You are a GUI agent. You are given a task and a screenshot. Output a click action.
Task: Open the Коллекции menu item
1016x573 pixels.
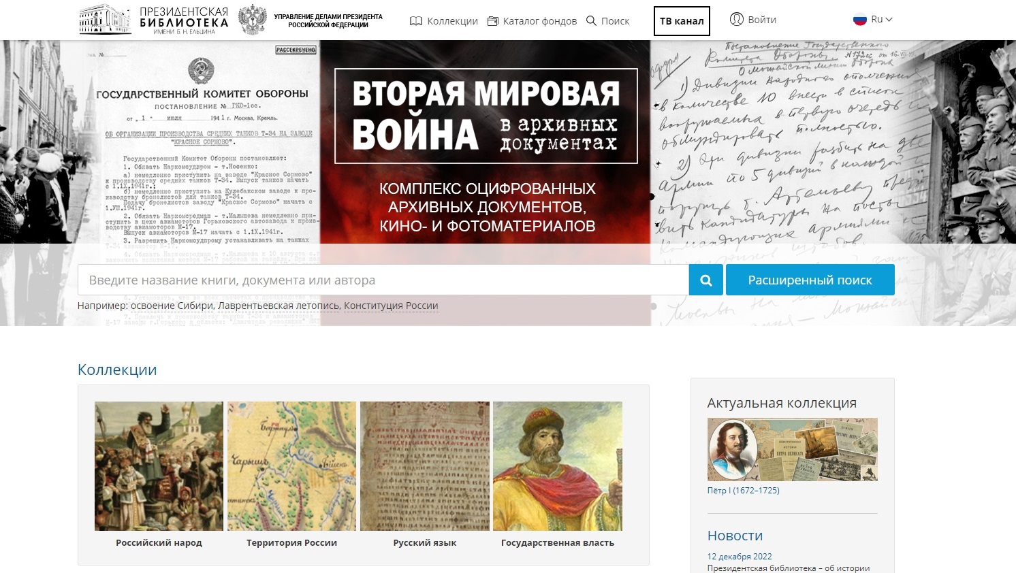click(x=452, y=21)
